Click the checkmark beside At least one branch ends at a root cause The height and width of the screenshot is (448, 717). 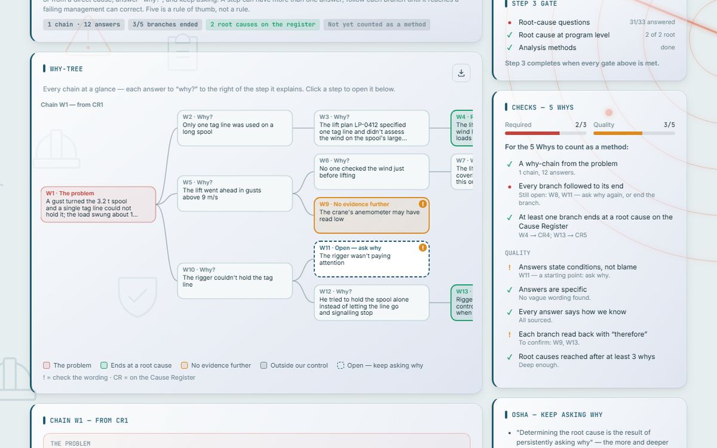click(509, 217)
